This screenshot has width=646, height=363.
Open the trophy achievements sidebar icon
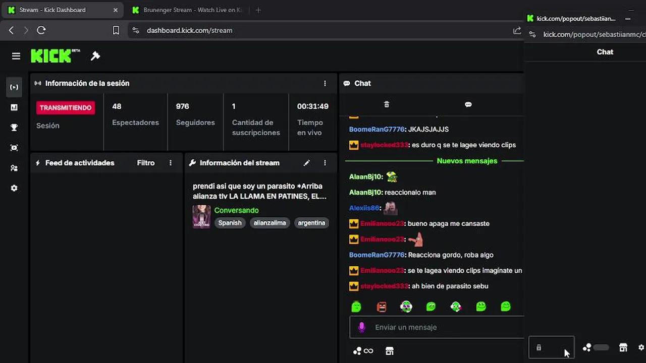point(14,128)
